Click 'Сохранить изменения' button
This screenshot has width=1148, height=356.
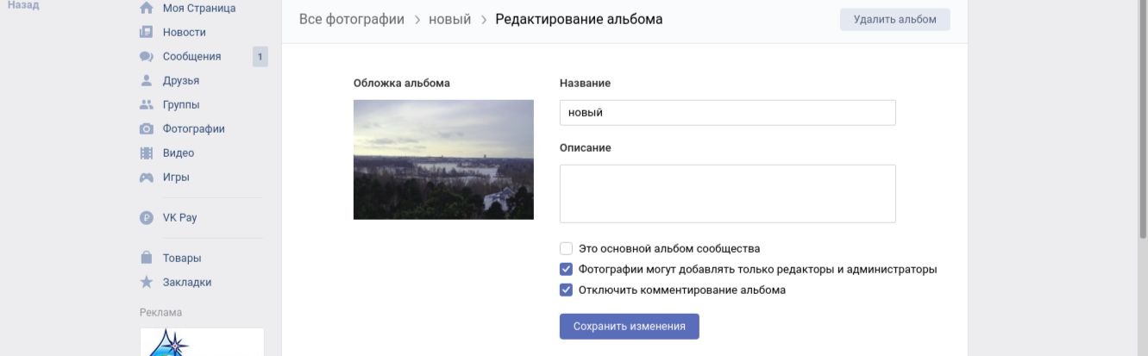click(630, 327)
